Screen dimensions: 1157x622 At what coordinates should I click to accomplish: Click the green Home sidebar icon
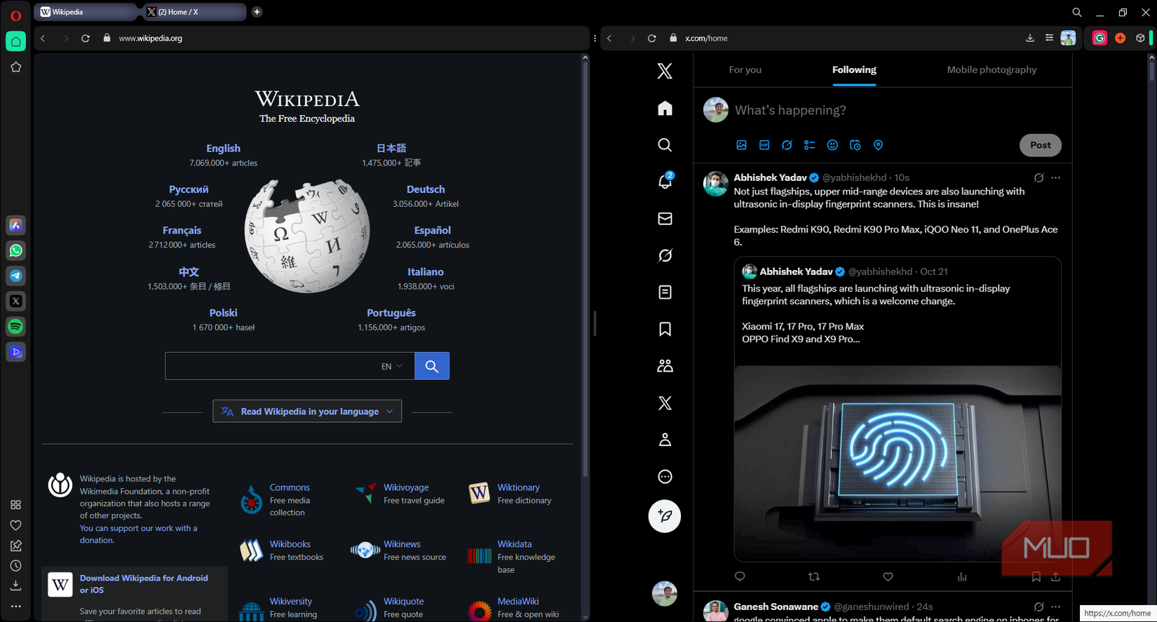[x=15, y=41]
